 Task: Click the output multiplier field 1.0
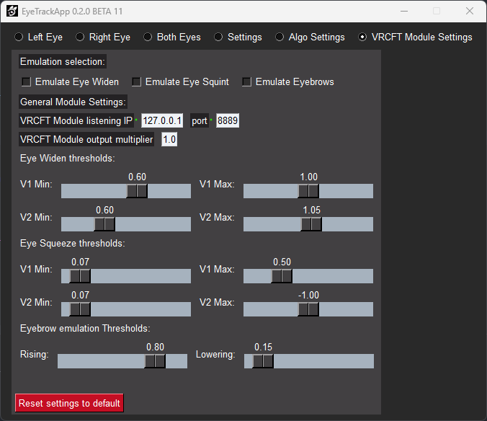[169, 139]
